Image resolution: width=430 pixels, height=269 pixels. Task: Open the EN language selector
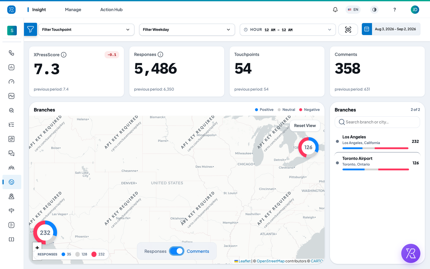coord(353,10)
